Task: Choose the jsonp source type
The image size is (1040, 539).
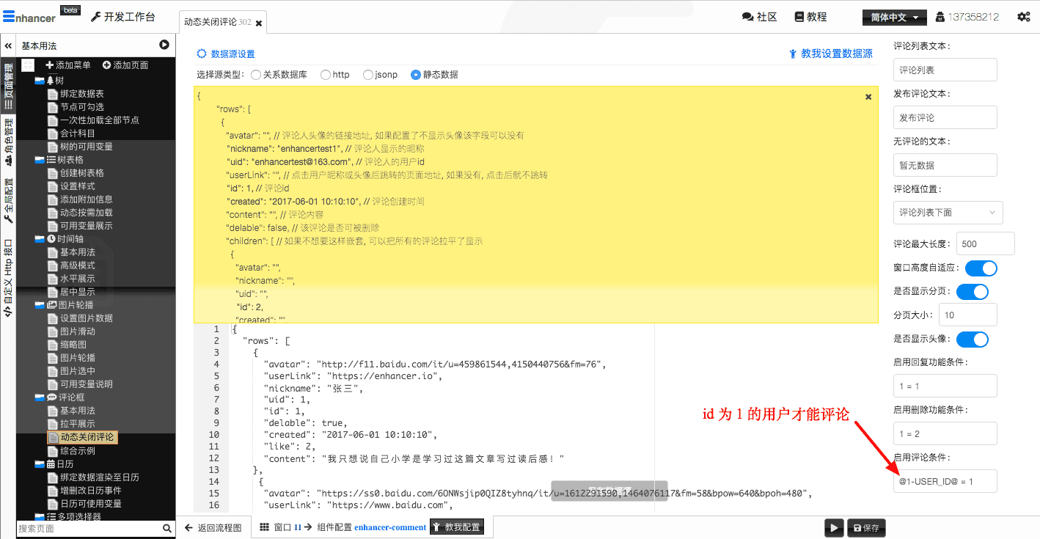Action: tap(368, 75)
